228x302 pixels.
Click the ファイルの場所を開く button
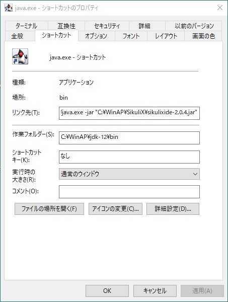(x=49, y=209)
